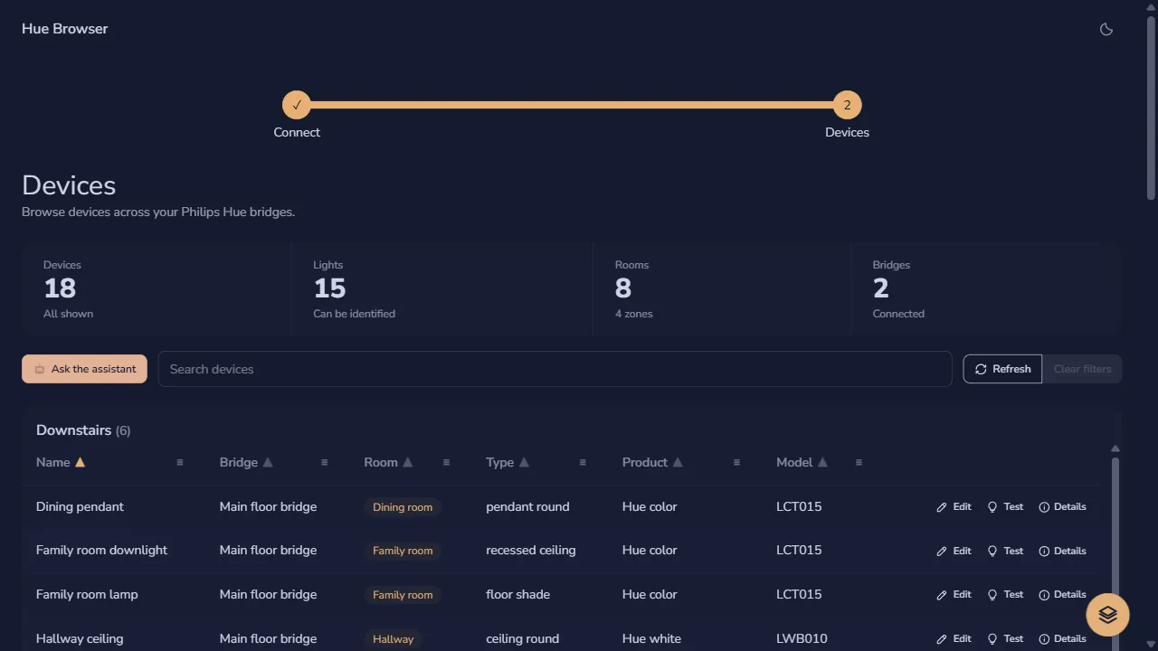This screenshot has width=1158, height=651.
Task: Open the Type column menu icon
Action: click(583, 462)
